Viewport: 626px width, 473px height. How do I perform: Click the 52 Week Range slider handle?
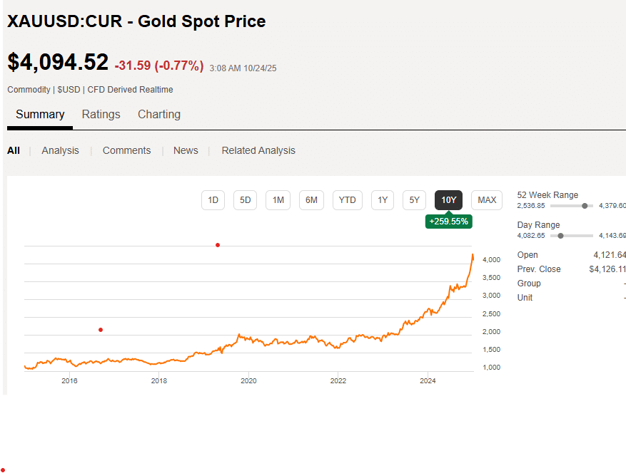(x=585, y=206)
